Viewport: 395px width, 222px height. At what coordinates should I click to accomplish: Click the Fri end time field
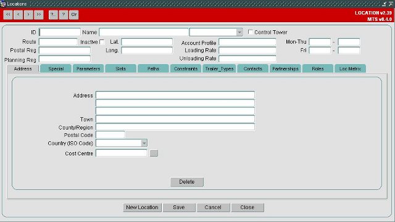349,51
